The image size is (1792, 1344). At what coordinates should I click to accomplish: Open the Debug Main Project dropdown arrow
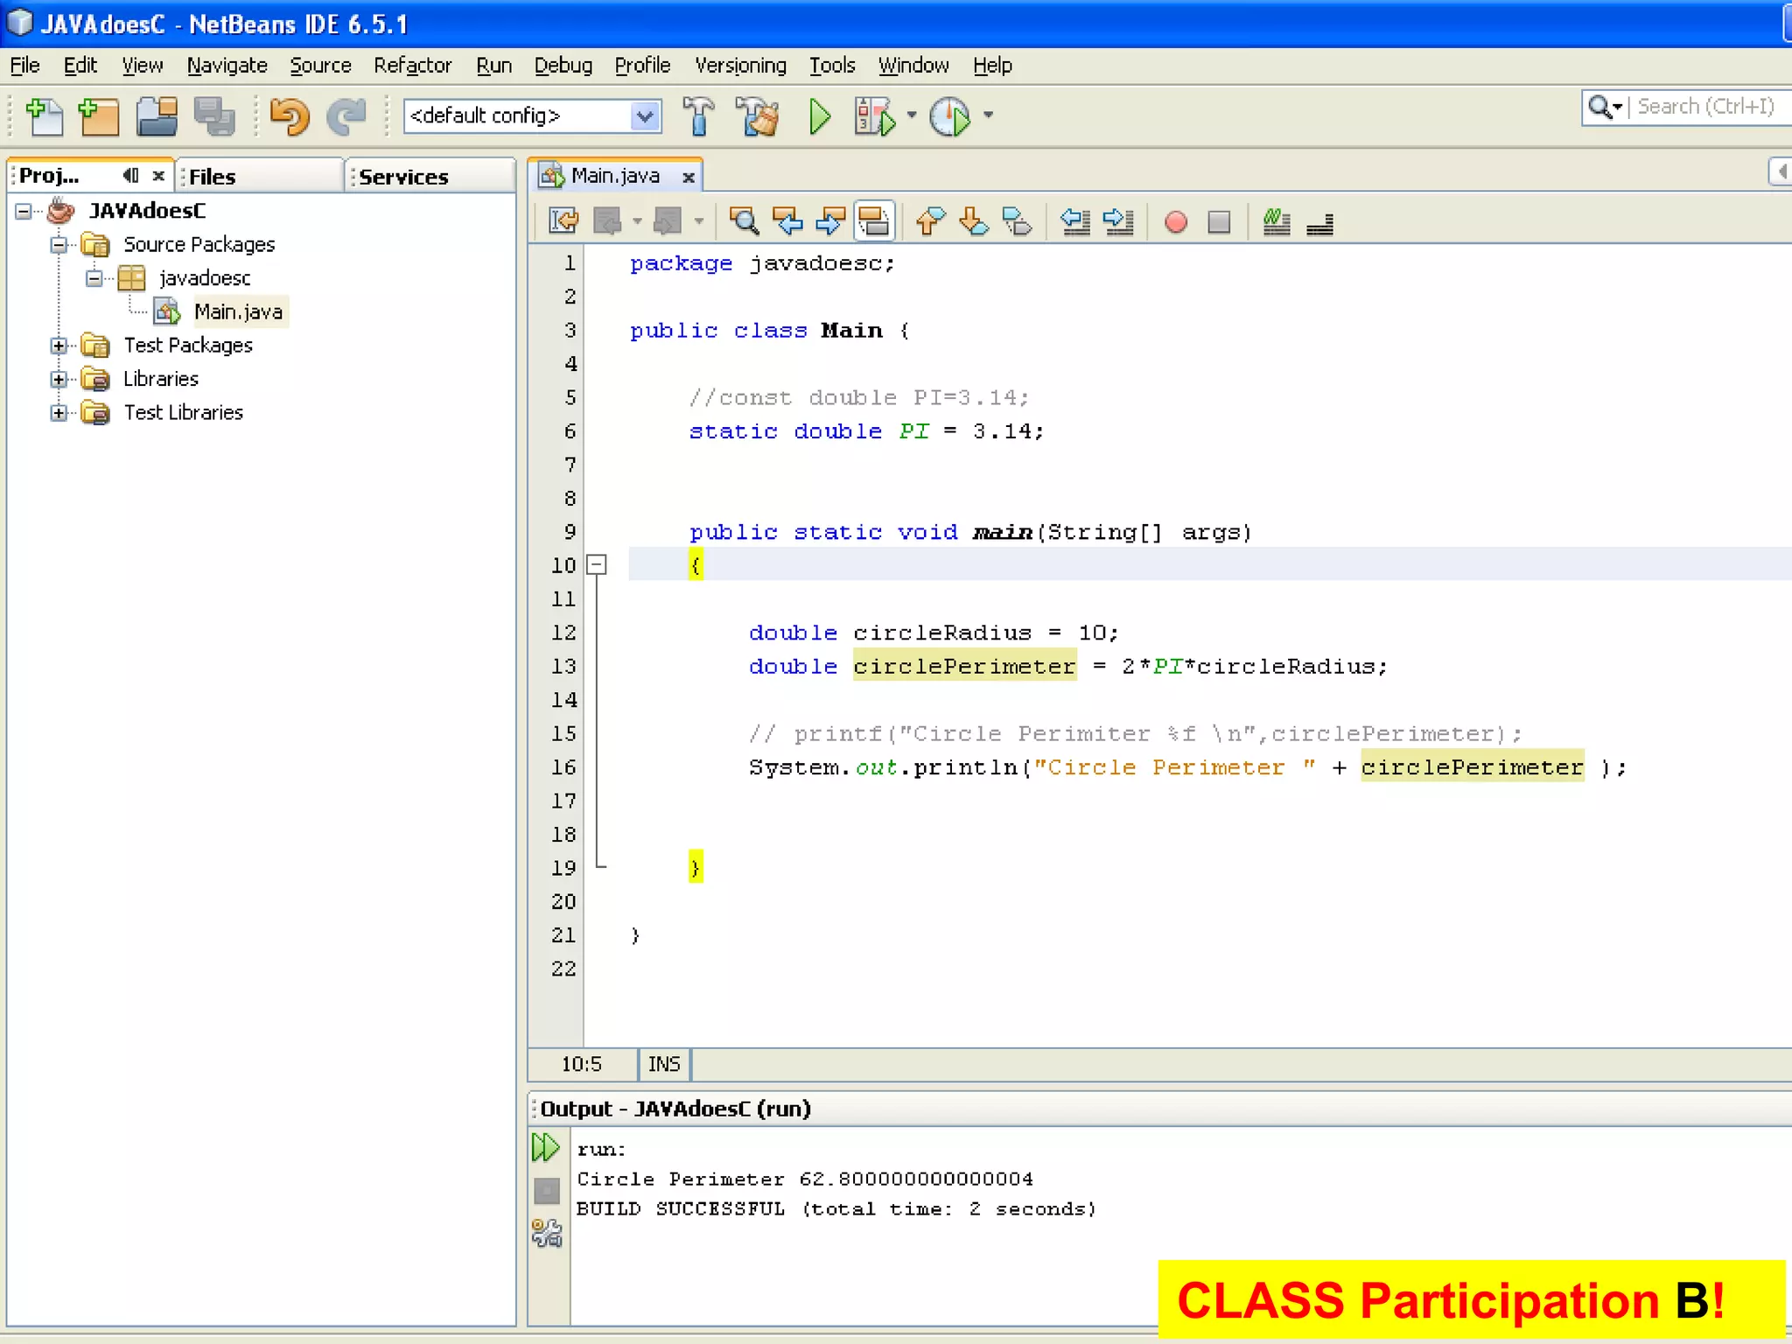point(912,115)
